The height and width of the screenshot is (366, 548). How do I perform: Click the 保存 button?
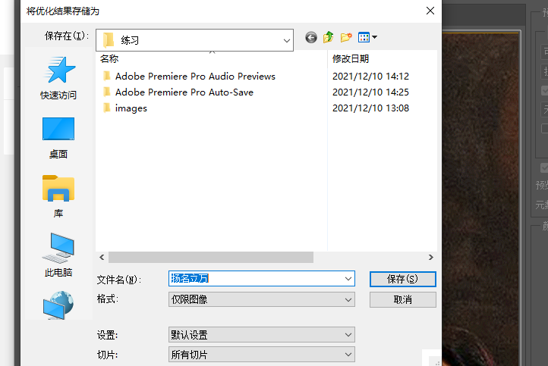(402, 279)
